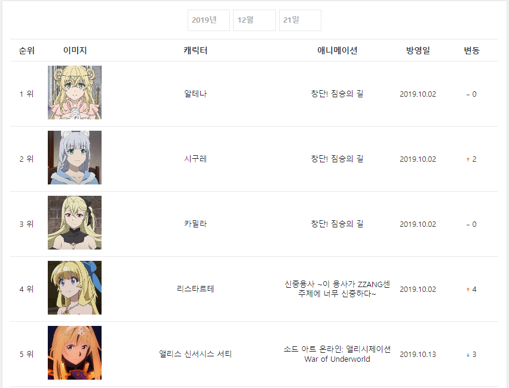509x388 pixels.
Task: Open the 카밀라 character thumbnail
Action: 75,223
